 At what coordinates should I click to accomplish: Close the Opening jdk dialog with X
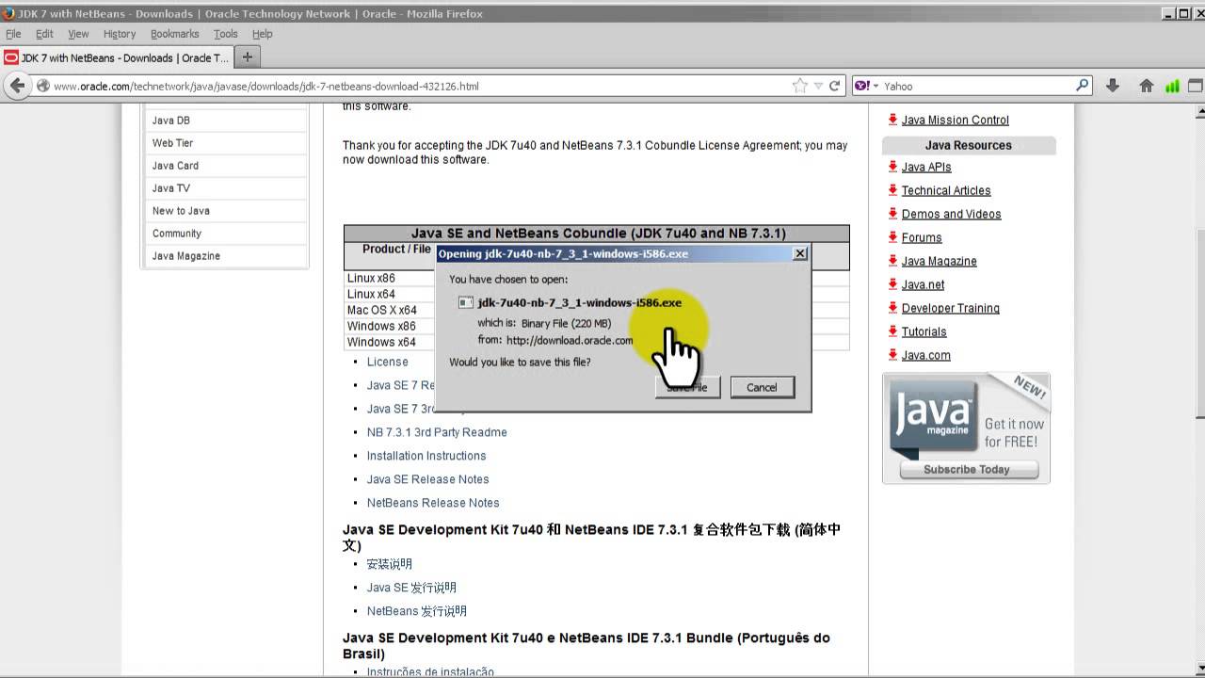click(x=800, y=253)
